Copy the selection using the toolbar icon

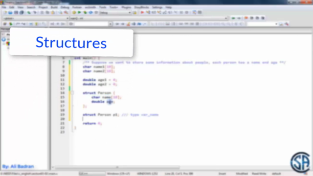(x=47, y=13)
